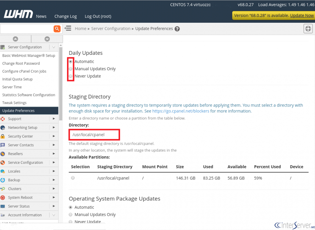This screenshot has width=315, height=230.
Task: Expand the System Reboot section arrow
Action: click(x=54, y=197)
